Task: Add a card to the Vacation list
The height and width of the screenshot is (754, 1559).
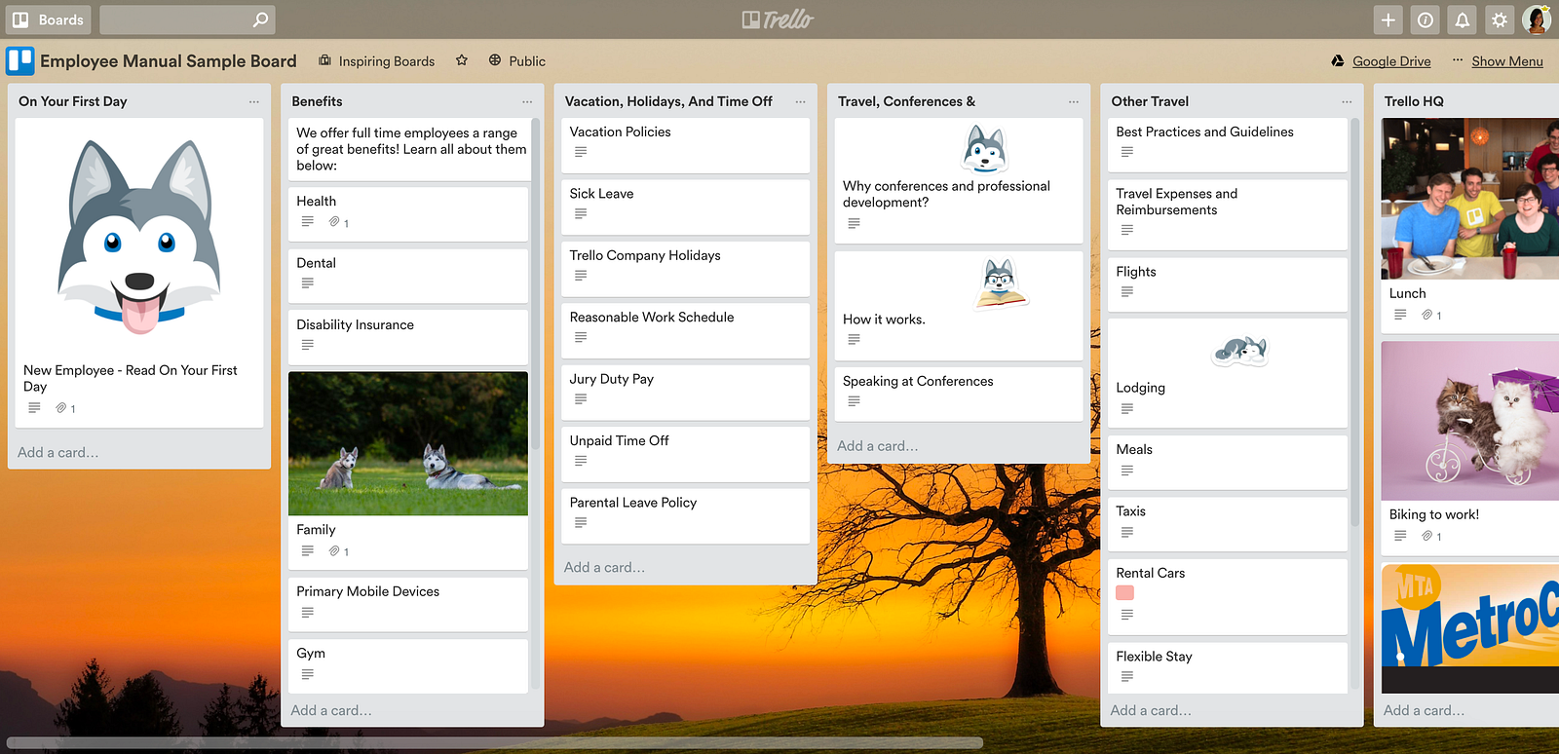Action: 604,568
